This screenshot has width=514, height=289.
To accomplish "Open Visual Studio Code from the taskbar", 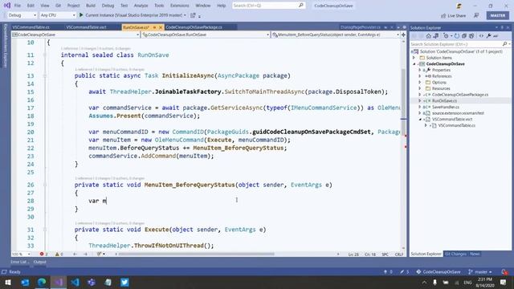I will point(75,282).
